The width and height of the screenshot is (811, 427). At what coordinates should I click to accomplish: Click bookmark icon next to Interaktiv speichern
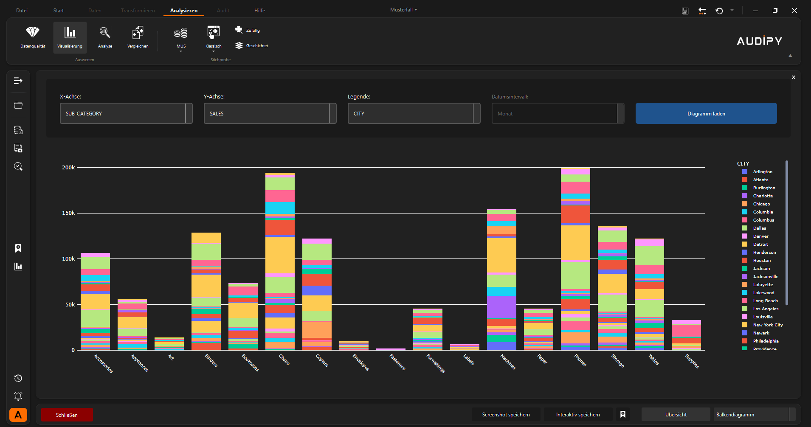(623, 414)
